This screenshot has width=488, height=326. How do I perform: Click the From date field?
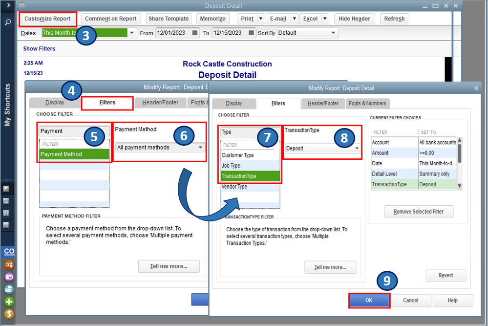[x=174, y=33]
